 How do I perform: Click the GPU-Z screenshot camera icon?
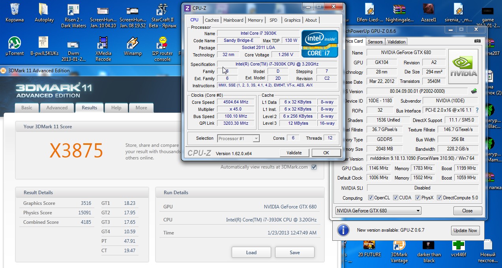pos(478,41)
